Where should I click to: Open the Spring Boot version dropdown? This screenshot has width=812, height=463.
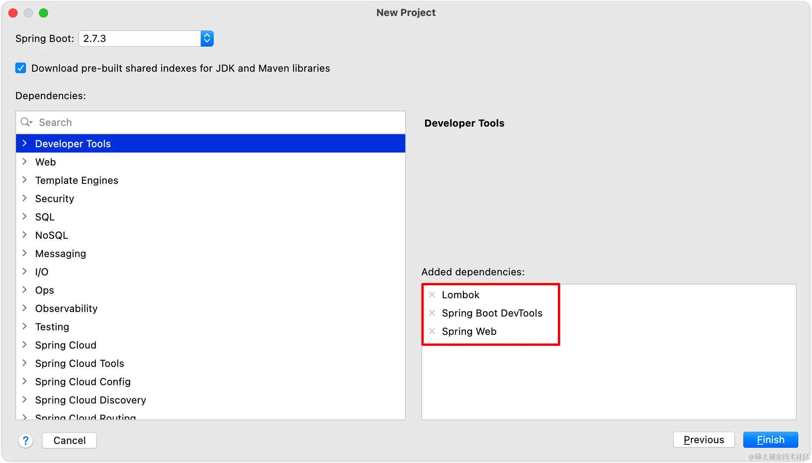pyautogui.click(x=207, y=39)
